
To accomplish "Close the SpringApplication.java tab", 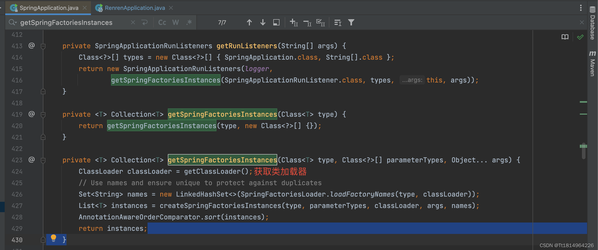I will click(x=85, y=8).
